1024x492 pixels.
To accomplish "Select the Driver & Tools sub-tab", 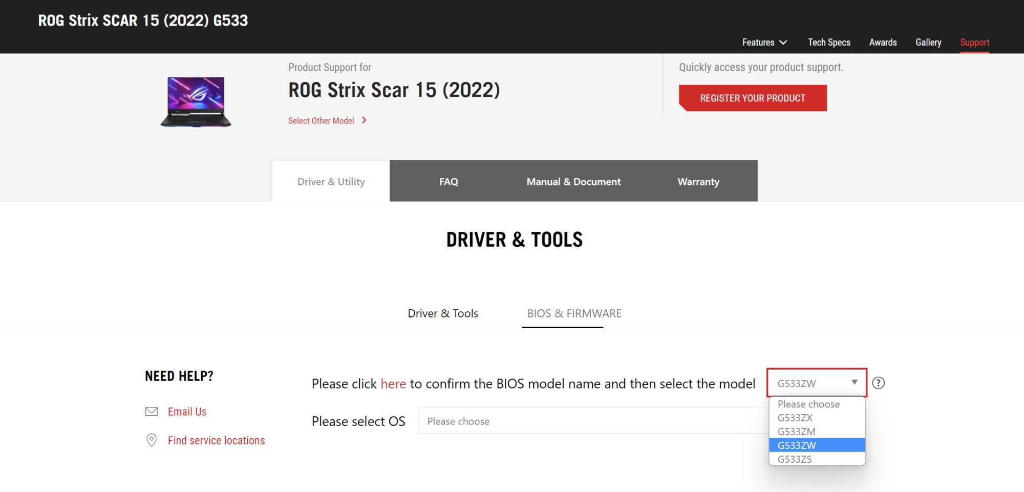I will click(443, 313).
